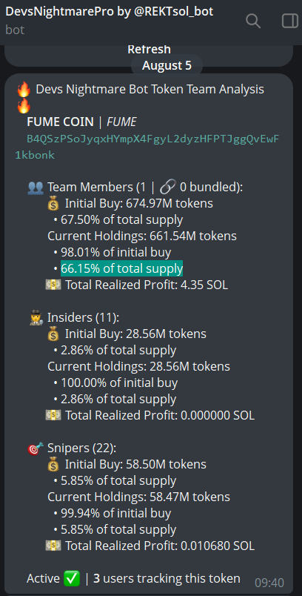Click the green Active checkmark emoji

[x=72, y=578]
